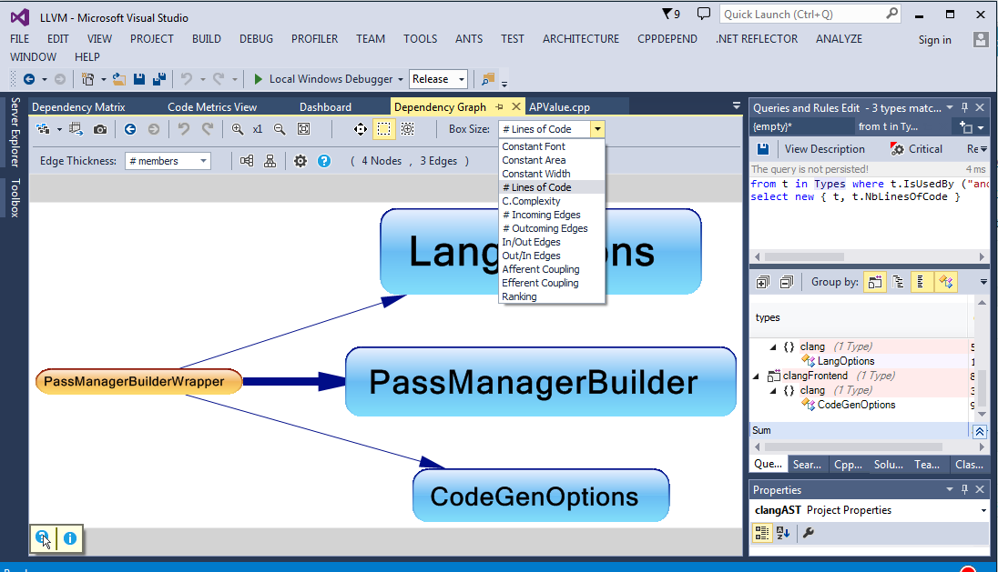This screenshot has height=572, width=998.
Task: Toggle grouping results by type
Action: pos(946,282)
